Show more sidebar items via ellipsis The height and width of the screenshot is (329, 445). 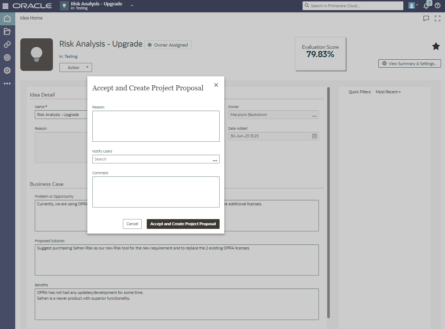point(7,84)
